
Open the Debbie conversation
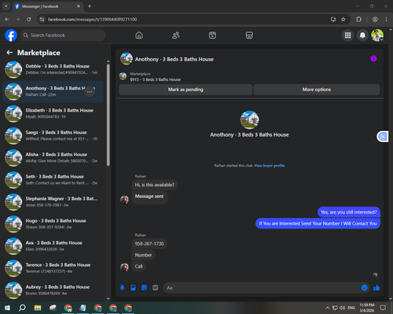(53, 69)
